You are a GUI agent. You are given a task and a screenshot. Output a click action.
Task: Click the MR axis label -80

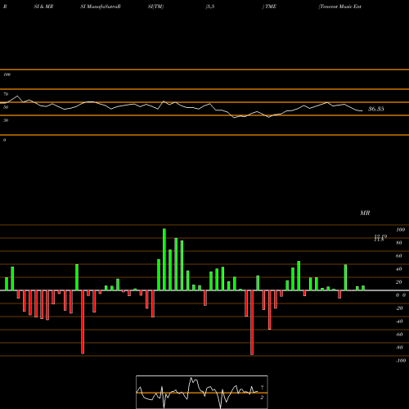tap(399, 348)
